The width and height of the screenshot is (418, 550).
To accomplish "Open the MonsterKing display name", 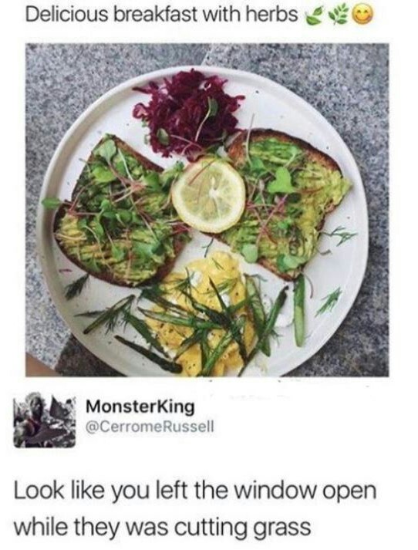I will [140, 407].
